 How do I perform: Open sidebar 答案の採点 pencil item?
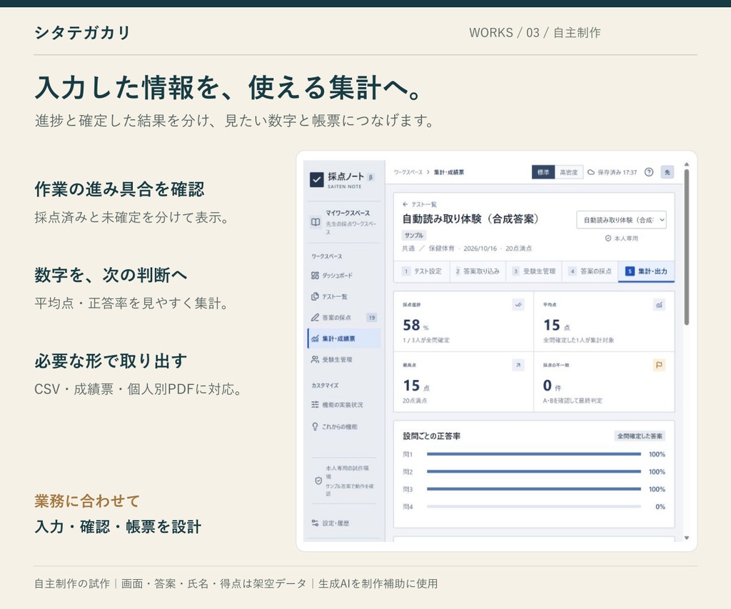tap(343, 318)
